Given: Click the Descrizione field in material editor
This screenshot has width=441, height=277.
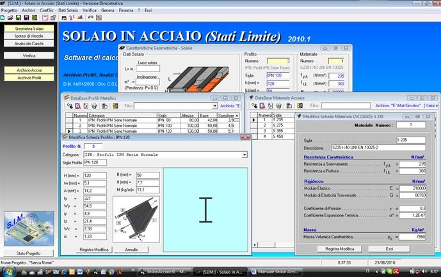Looking at the screenshot, I should (x=378, y=147).
